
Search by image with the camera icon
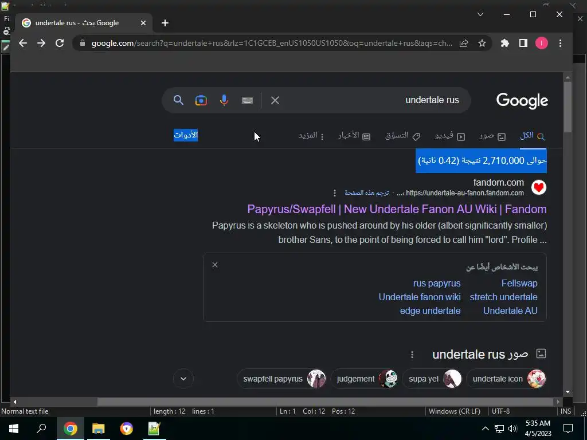[x=201, y=100]
